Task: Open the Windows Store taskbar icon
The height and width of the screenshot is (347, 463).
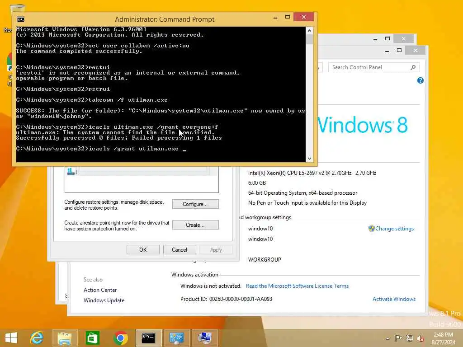Action: pos(92,338)
